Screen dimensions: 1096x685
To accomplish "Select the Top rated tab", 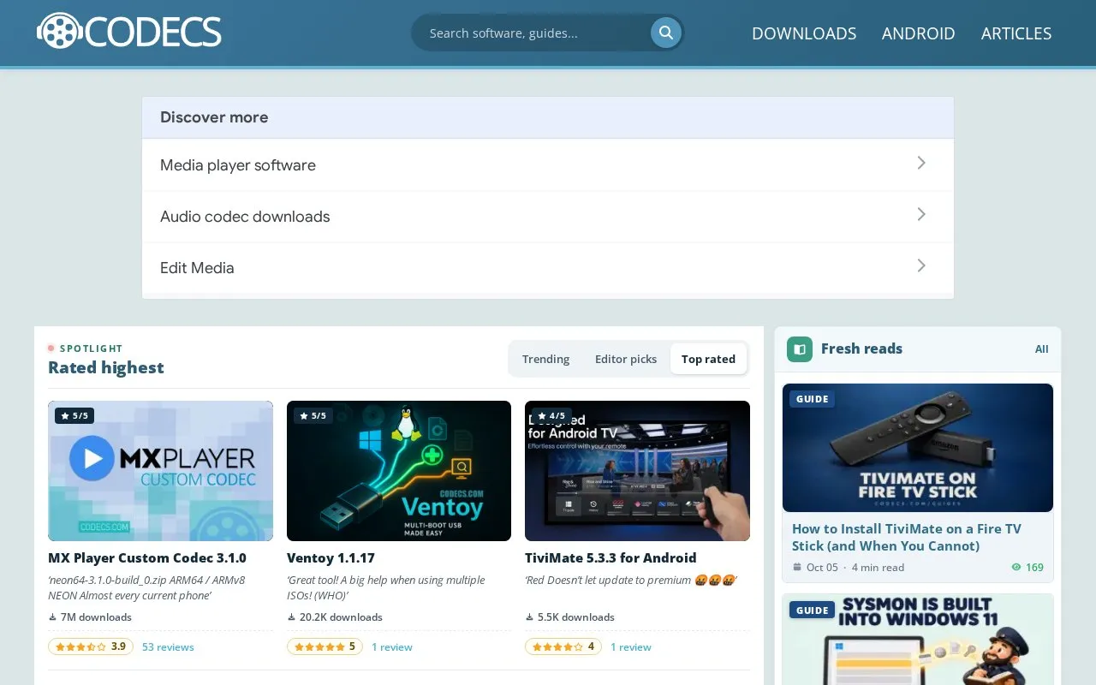I will pos(708,359).
